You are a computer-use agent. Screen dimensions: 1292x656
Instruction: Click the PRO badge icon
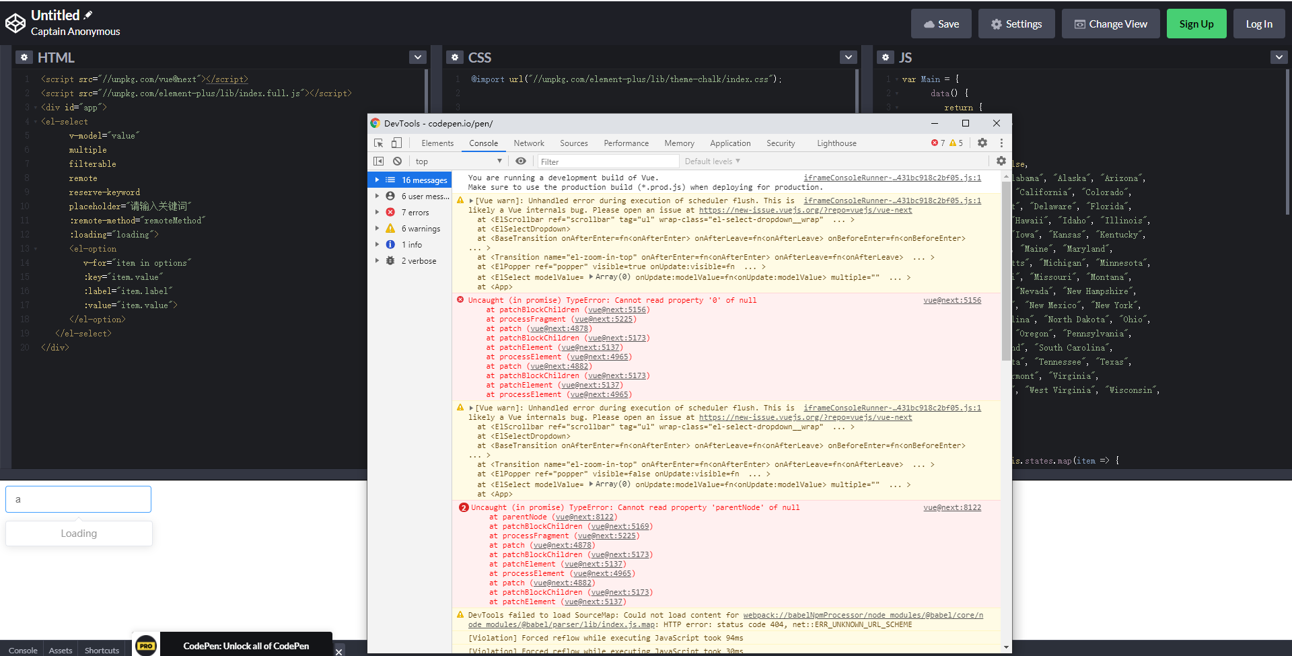(x=146, y=645)
